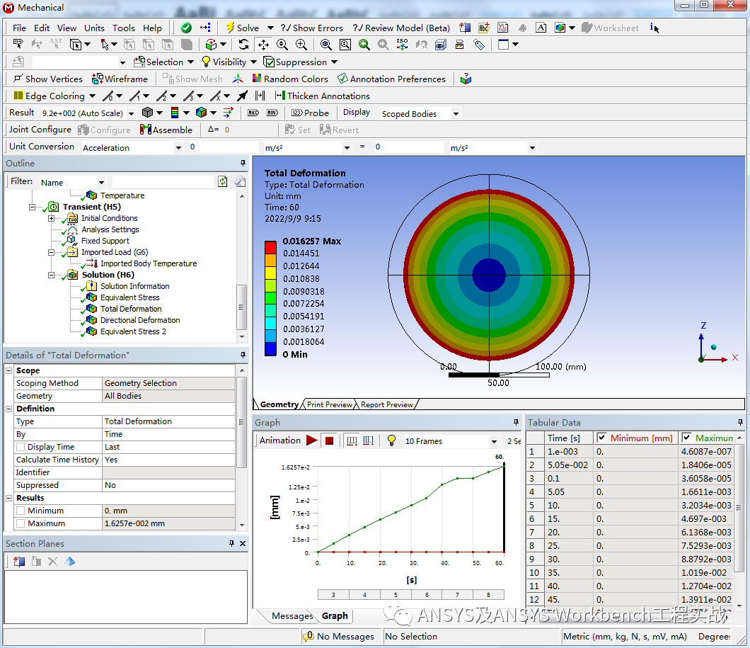Toggle the Wireframe display icon

pyautogui.click(x=98, y=79)
